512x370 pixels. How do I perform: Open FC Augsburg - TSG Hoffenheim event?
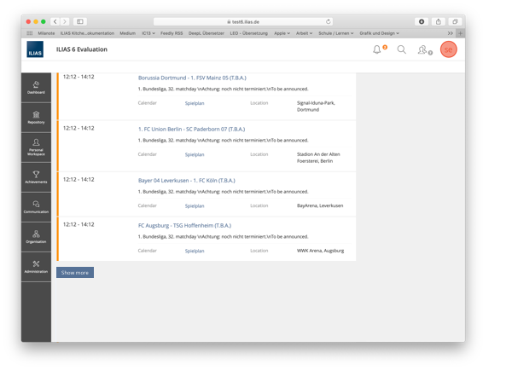point(184,225)
